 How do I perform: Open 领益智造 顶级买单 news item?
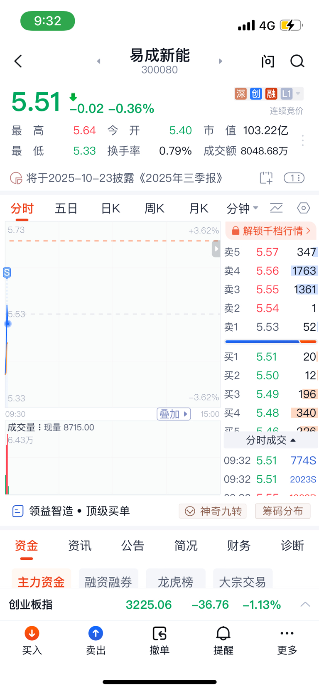(x=71, y=511)
